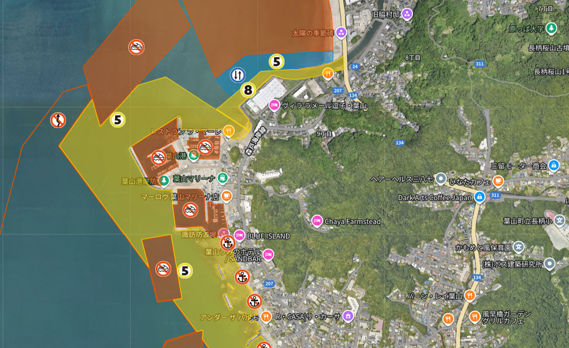Click the blue two-way traffic marker
The height and width of the screenshot is (348, 569).
[238, 75]
